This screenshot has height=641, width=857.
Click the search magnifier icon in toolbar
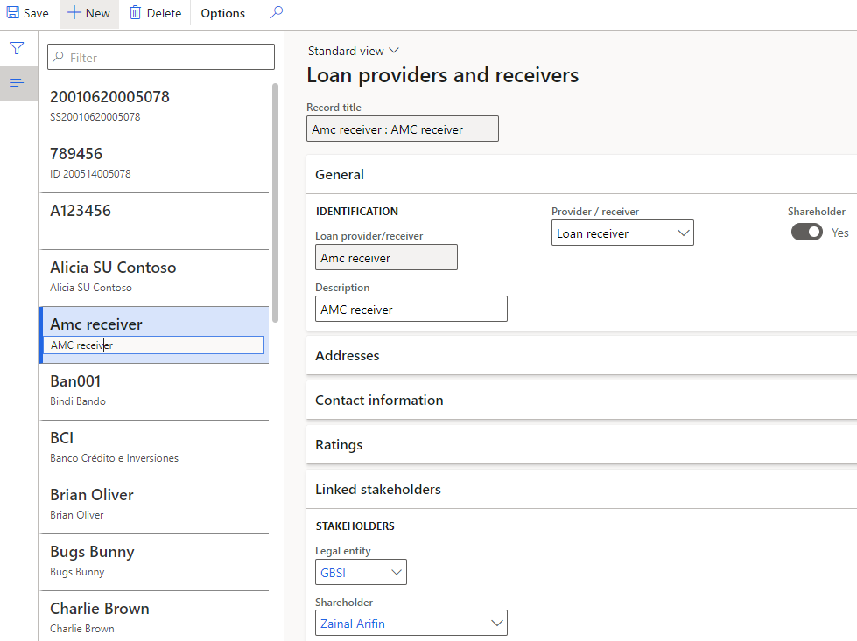277,12
